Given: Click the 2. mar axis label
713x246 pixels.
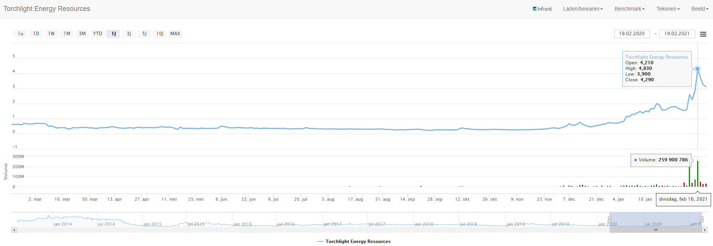Looking at the screenshot, I should 35,199.
